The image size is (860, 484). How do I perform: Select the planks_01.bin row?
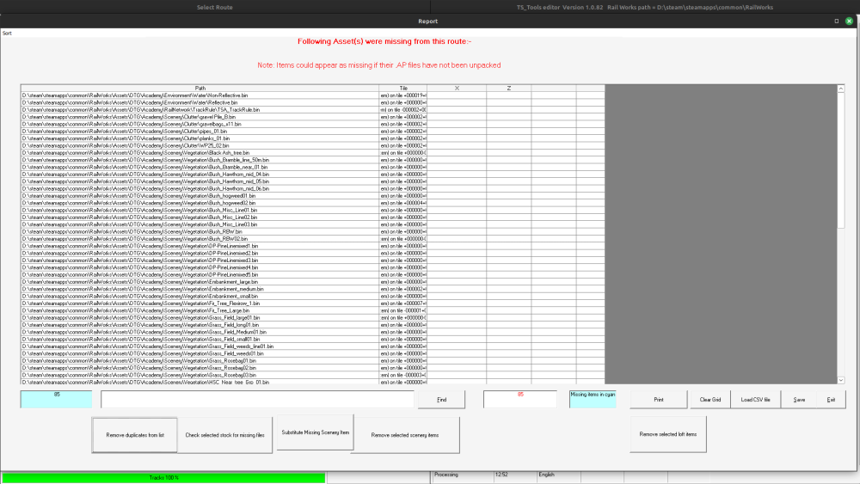(x=313, y=138)
